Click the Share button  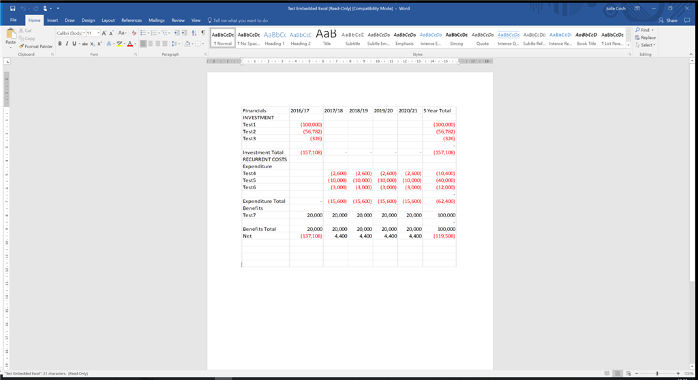(x=668, y=20)
